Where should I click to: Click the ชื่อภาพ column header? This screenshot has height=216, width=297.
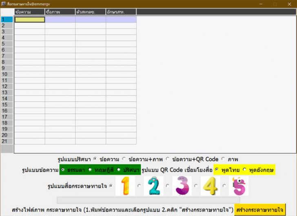point(60,12)
